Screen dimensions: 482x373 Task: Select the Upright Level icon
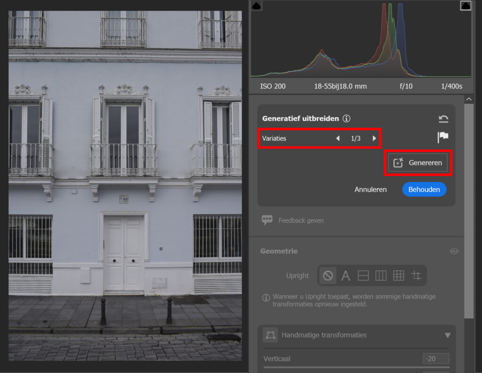tap(363, 276)
